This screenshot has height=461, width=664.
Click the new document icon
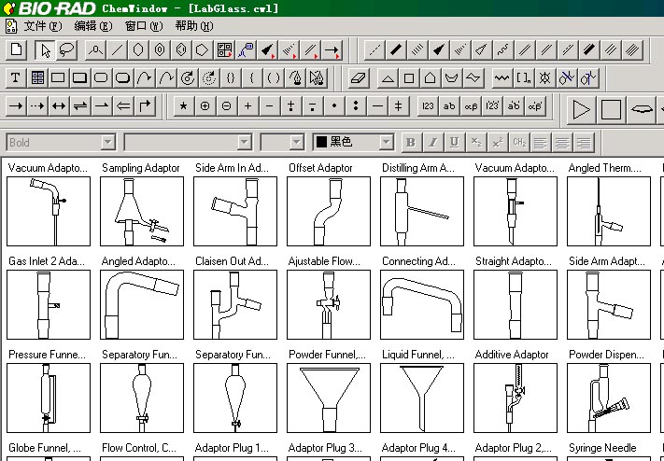pyautogui.click(x=16, y=49)
